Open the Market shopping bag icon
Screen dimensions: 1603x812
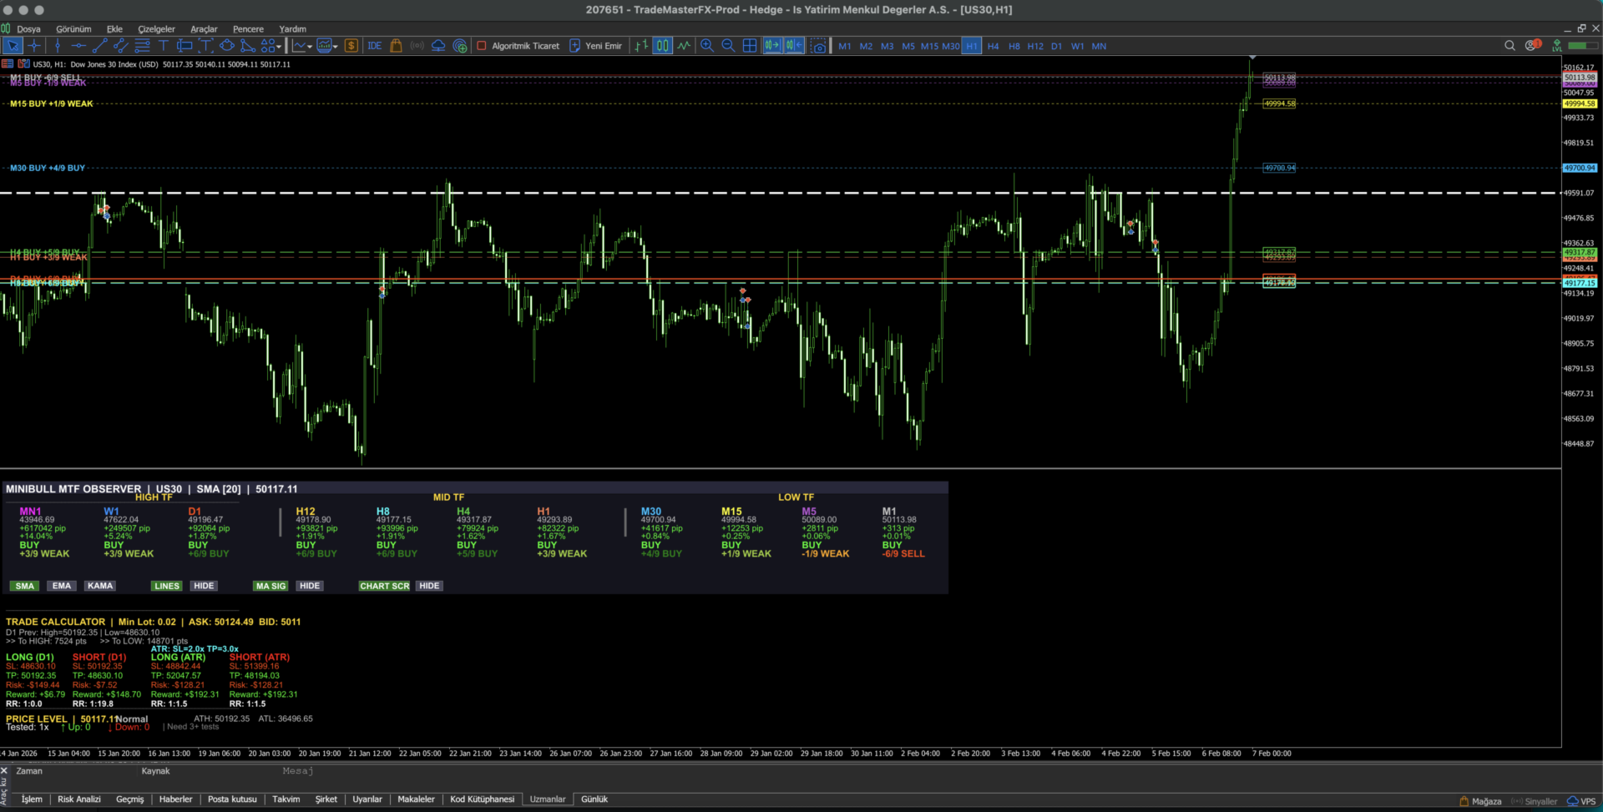coord(397,46)
